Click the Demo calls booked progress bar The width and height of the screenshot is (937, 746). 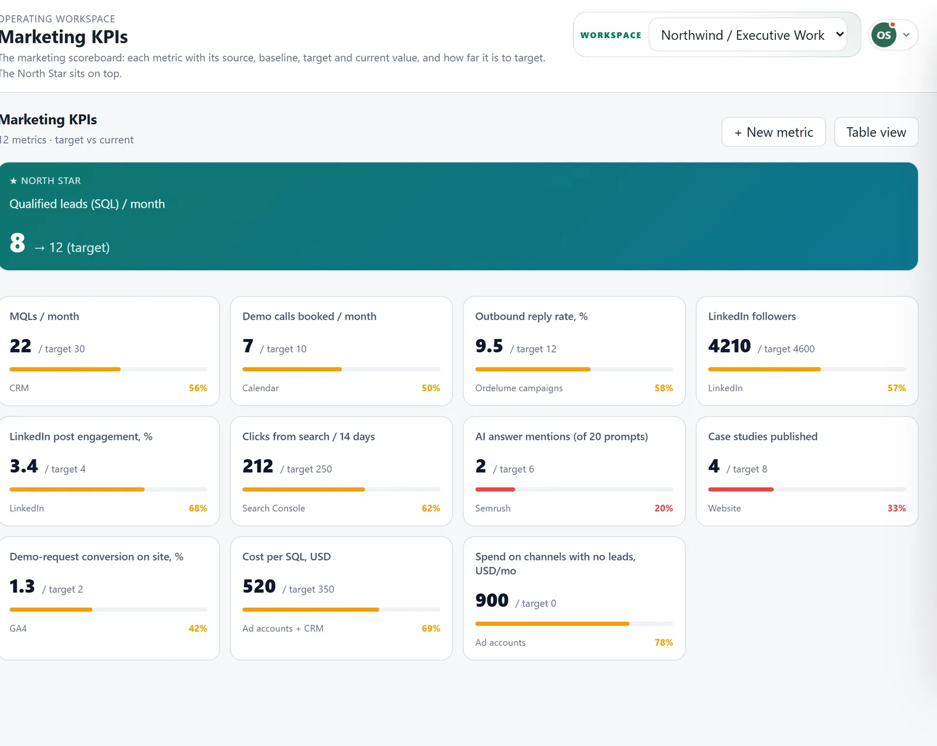(x=341, y=369)
